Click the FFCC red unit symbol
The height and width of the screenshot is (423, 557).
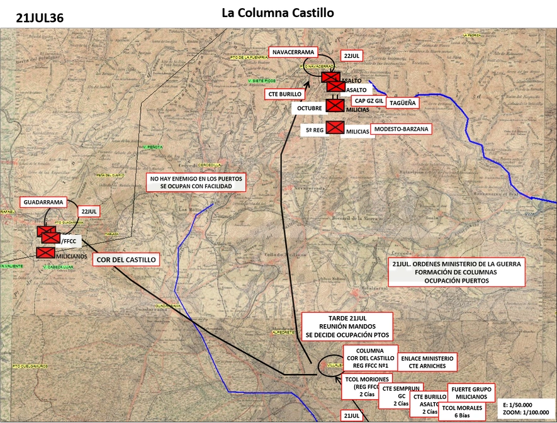[51, 237]
